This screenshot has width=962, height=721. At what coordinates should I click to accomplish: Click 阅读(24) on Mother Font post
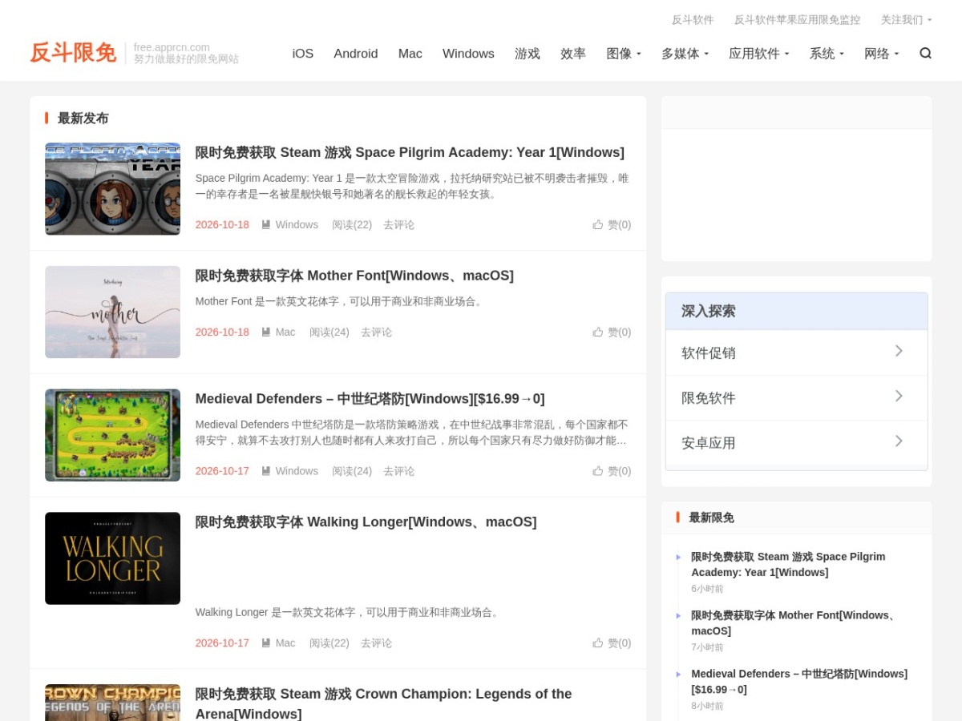point(329,332)
